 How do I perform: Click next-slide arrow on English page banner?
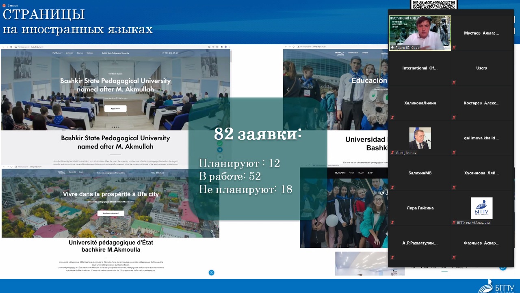[225, 90]
